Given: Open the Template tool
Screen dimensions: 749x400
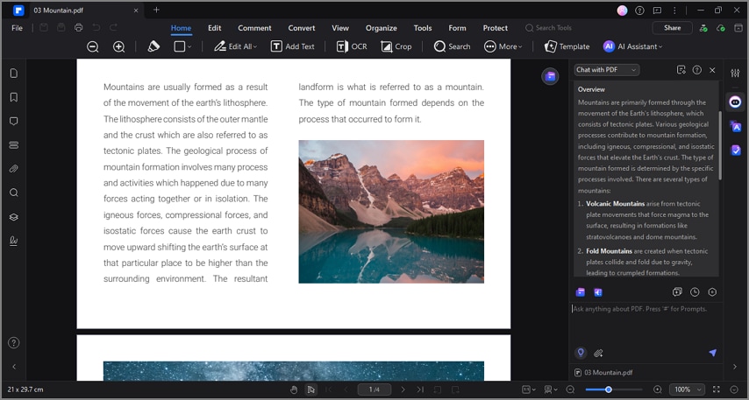Looking at the screenshot, I should [x=567, y=46].
